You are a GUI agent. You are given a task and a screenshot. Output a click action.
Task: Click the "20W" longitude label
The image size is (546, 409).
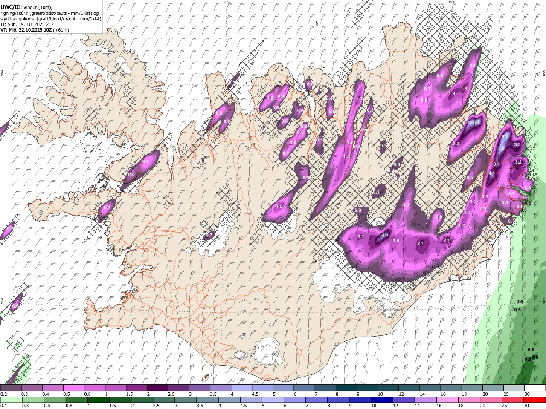coord(227,2)
